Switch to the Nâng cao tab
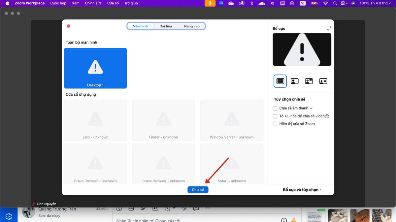Image resolution: width=396 pixels, height=222 pixels. (192, 26)
